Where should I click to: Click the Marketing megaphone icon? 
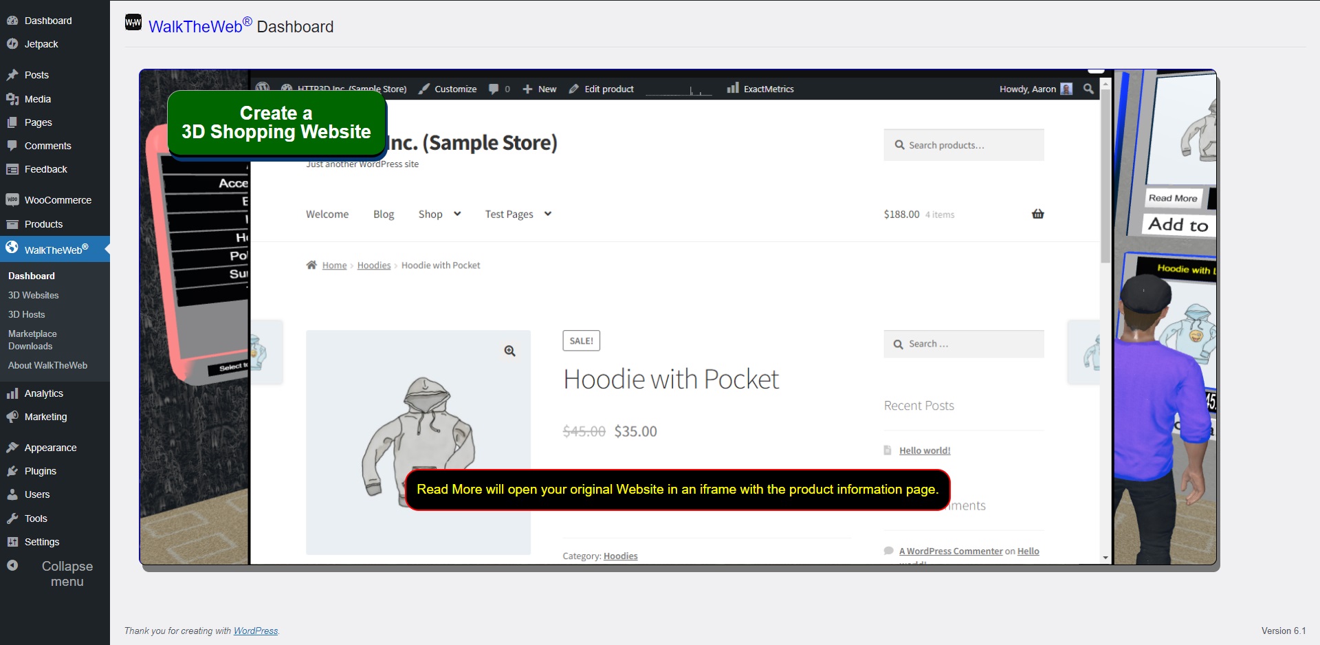pyautogui.click(x=12, y=417)
